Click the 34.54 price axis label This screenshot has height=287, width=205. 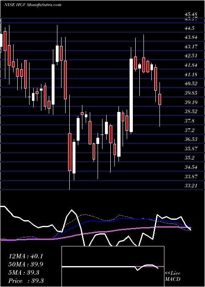coord(191,167)
